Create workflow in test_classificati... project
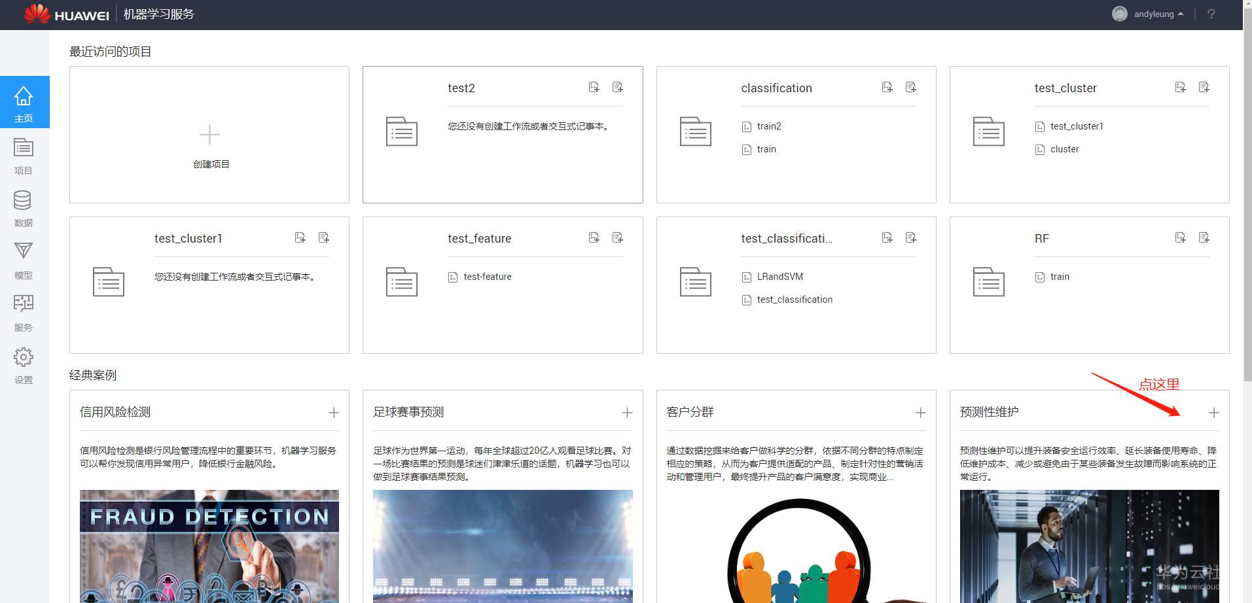This screenshot has width=1252, height=603. pos(887,237)
